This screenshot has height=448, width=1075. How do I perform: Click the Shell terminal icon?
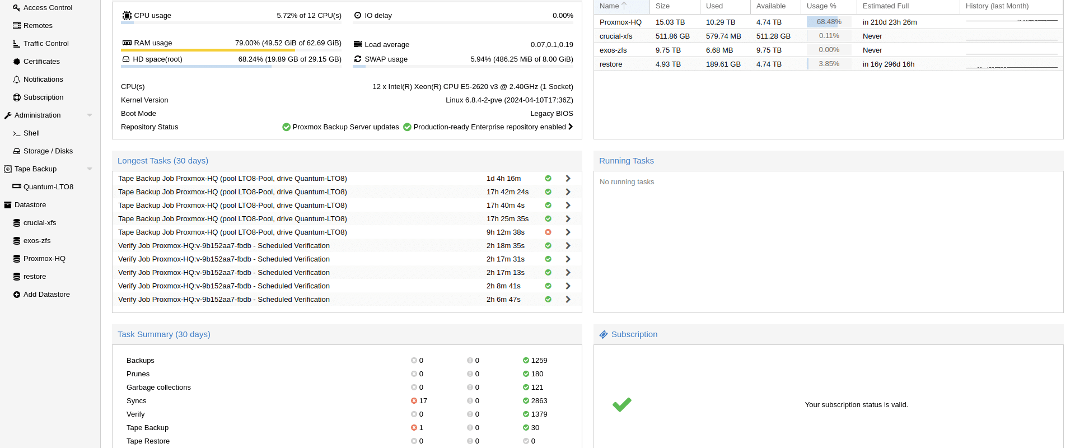pyautogui.click(x=17, y=133)
